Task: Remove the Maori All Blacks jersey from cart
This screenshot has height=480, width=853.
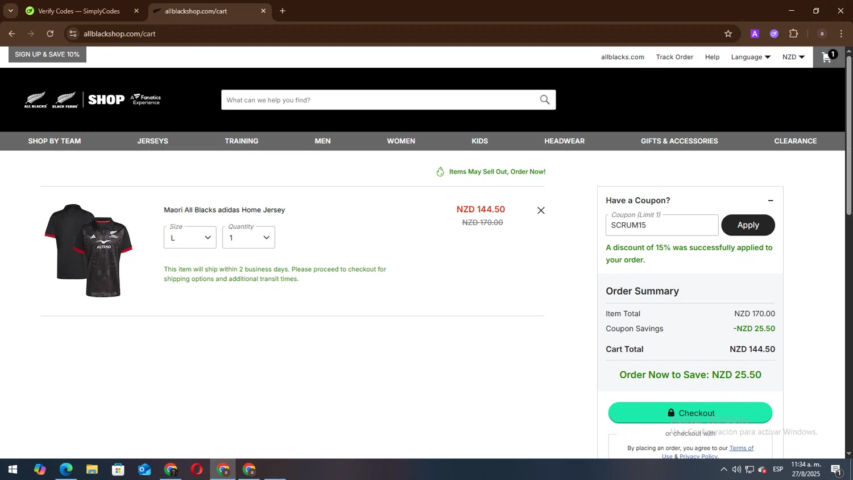Action: tap(541, 210)
